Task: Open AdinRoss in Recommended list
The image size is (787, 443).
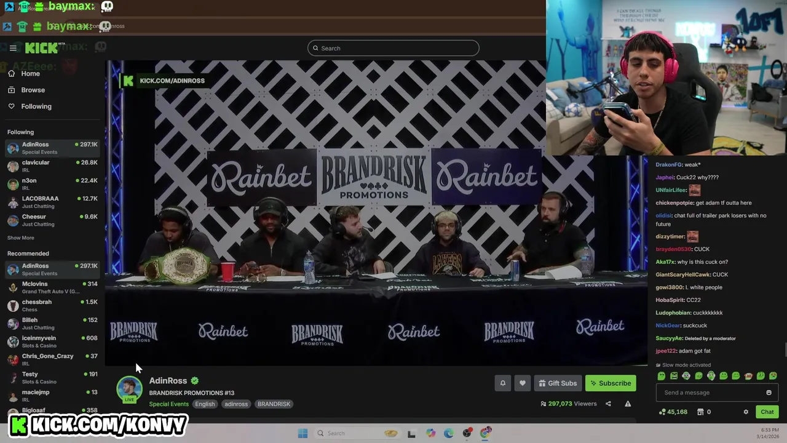Action: (x=52, y=269)
